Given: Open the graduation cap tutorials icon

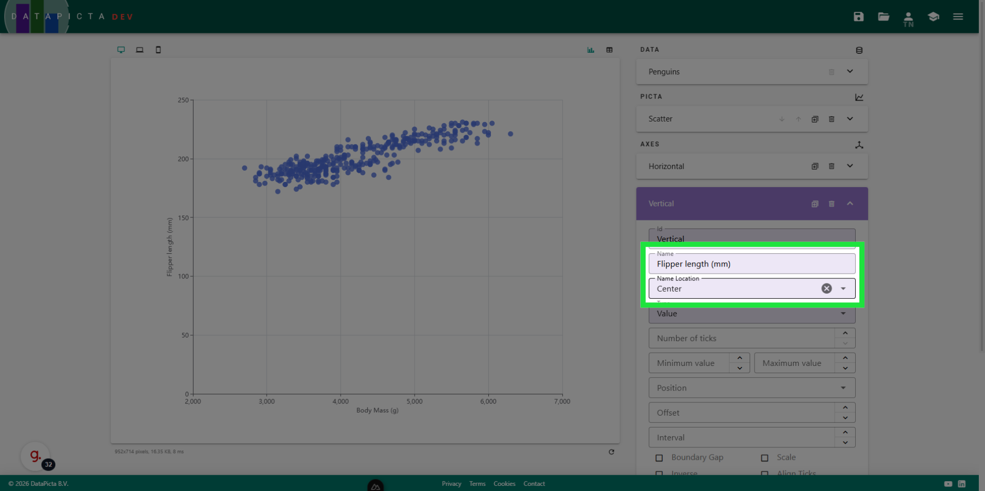Looking at the screenshot, I should [933, 16].
